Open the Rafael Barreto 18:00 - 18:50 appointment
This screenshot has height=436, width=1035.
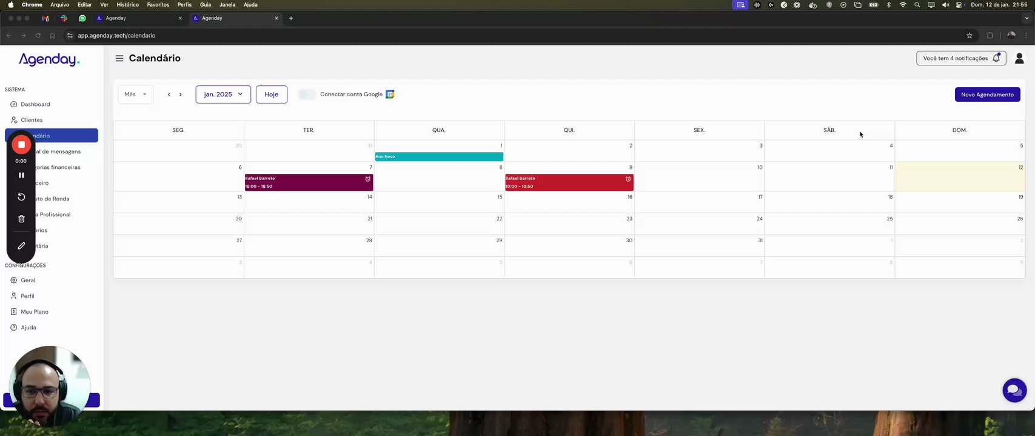point(309,182)
